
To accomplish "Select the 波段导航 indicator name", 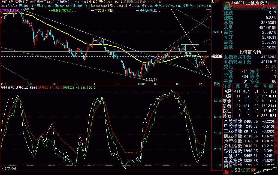I will click(x=7, y=88).
